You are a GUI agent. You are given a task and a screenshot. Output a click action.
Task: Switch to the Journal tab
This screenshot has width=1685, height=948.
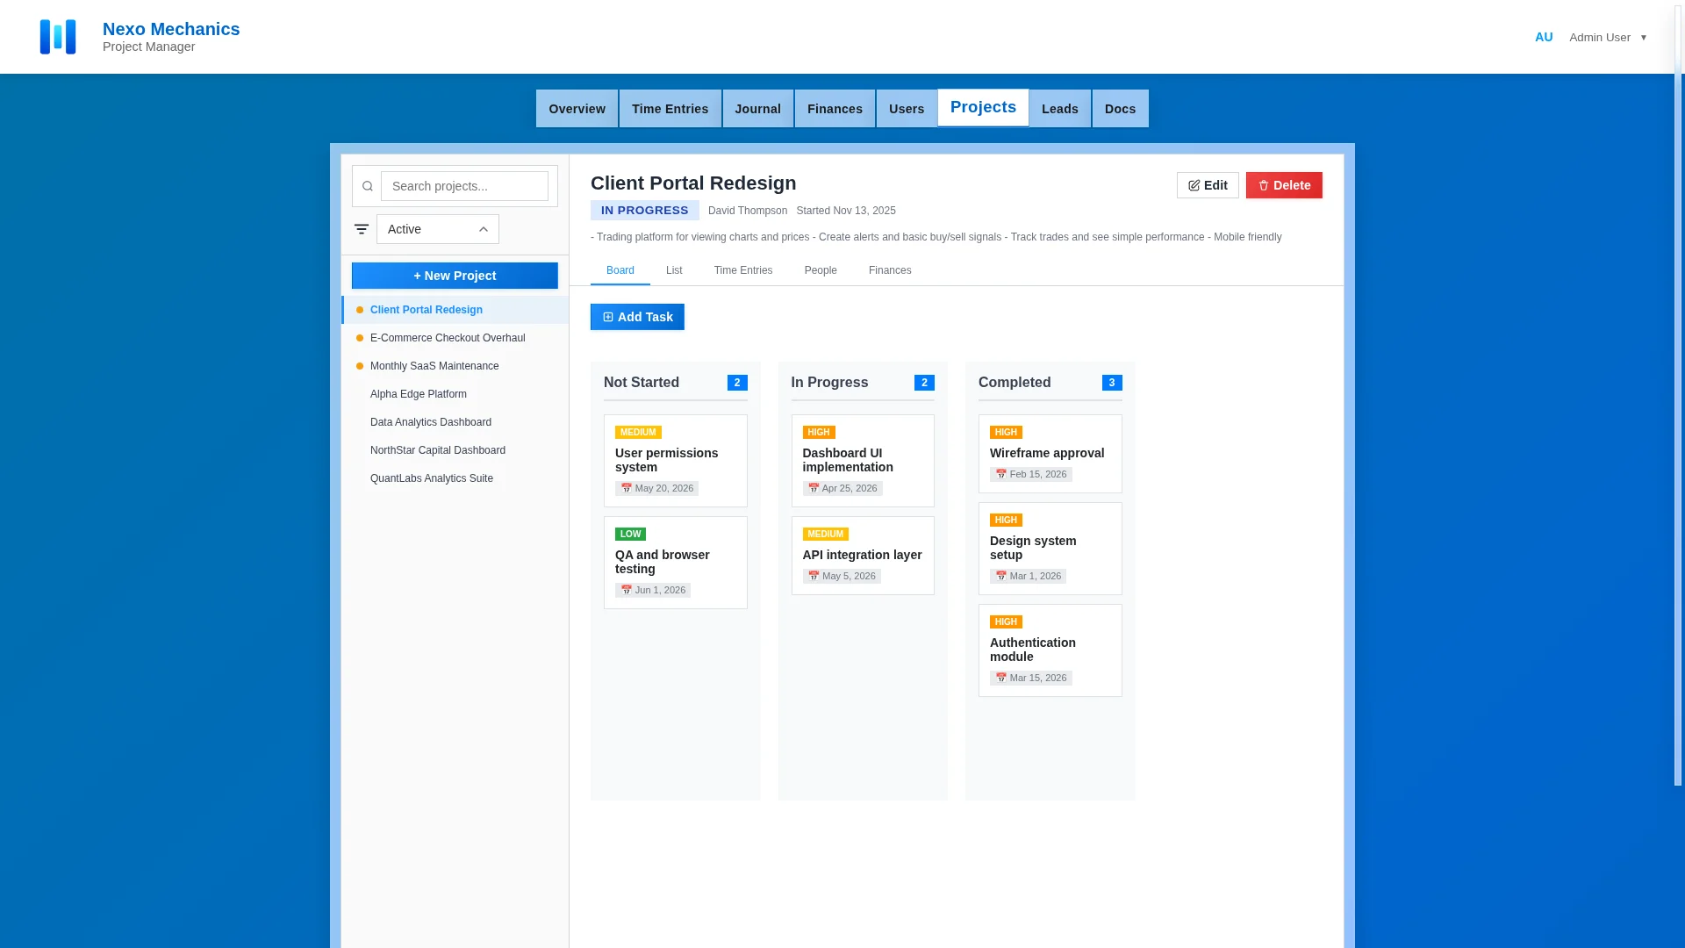click(757, 109)
